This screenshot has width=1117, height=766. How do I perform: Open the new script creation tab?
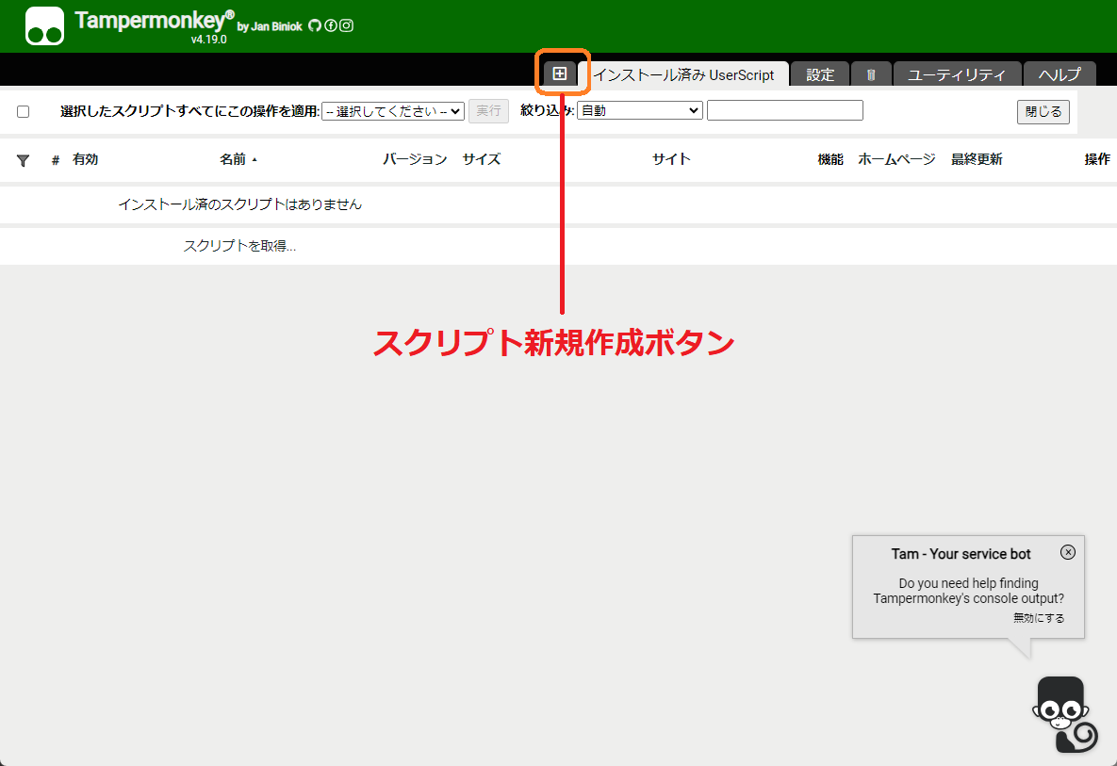pyautogui.click(x=562, y=72)
